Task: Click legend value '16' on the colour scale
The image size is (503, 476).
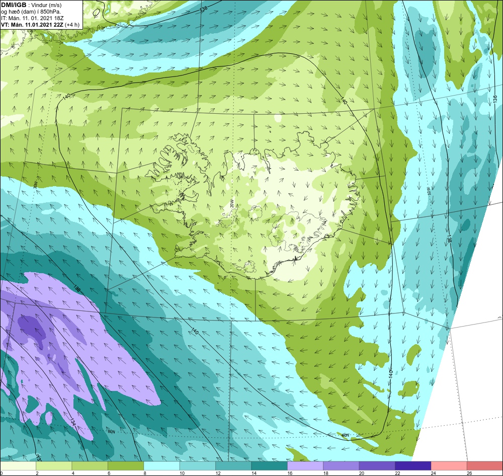Action: pyautogui.click(x=290, y=473)
